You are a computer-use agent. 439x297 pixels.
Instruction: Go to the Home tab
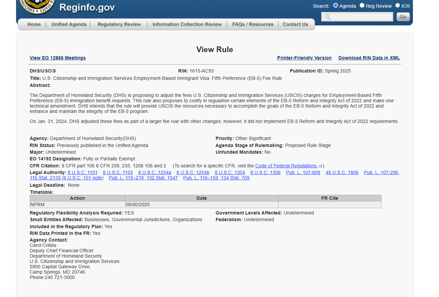pos(34,24)
